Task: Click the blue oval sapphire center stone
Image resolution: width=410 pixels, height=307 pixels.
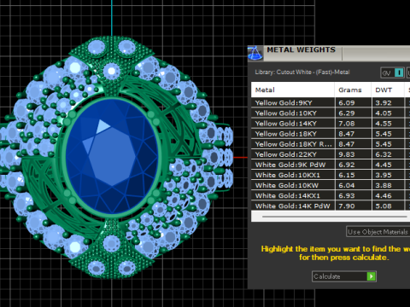Action: pyautogui.click(x=112, y=156)
